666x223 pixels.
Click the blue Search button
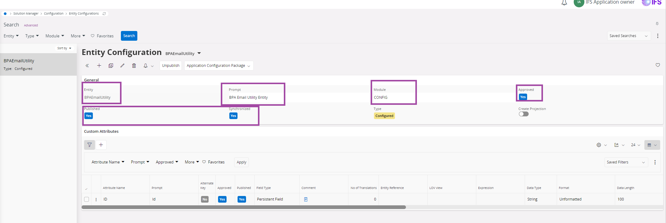pos(129,36)
